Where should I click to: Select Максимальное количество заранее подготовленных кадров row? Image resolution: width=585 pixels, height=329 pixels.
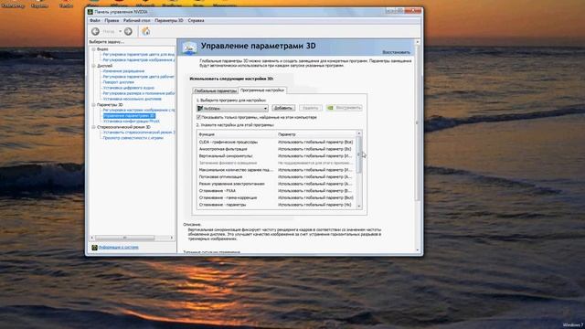(x=276, y=170)
